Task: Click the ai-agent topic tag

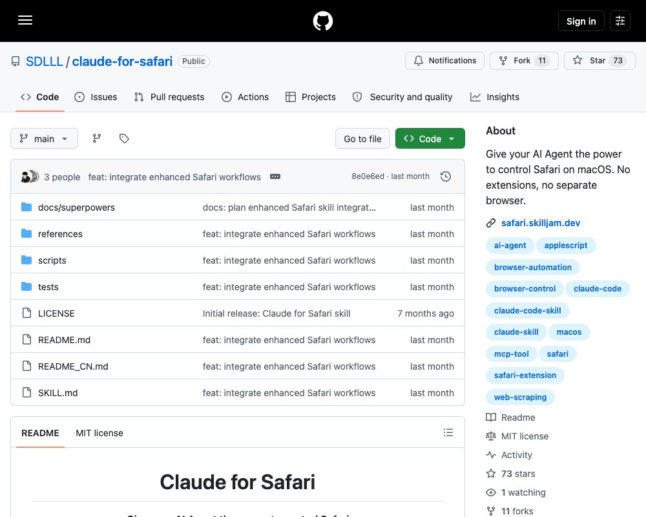Action: click(x=510, y=246)
